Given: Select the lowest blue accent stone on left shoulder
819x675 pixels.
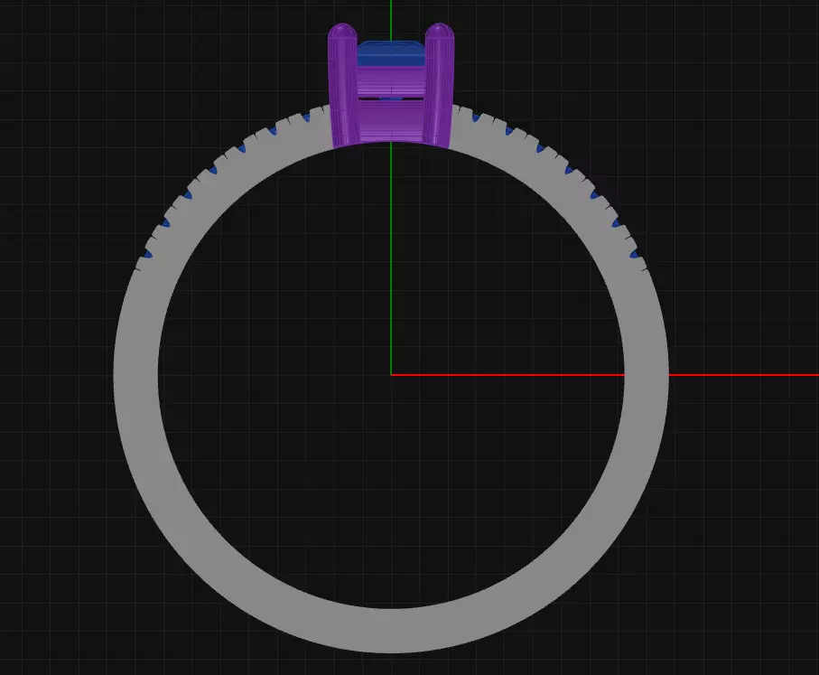Looking at the screenshot, I should (x=148, y=255).
